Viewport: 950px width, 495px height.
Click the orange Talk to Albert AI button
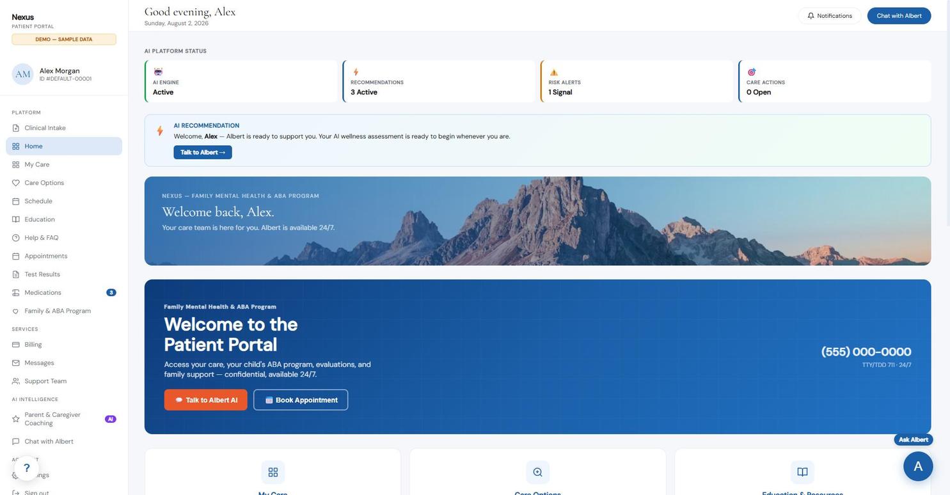point(205,400)
